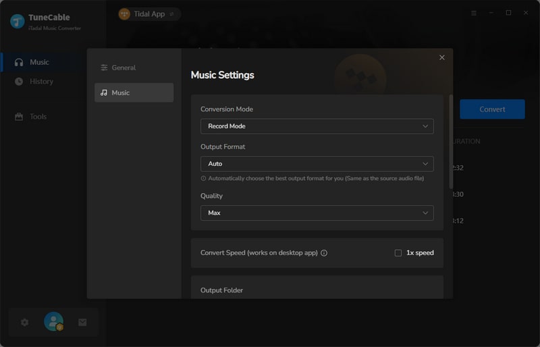Screen dimensions: 540x347
Task: Click the Output Folder label
Action: [x=221, y=290]
